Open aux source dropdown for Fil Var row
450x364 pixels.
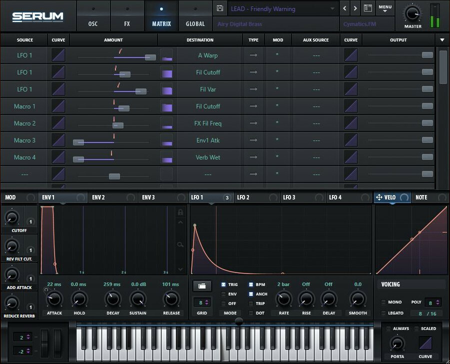[x=316, y=89]
